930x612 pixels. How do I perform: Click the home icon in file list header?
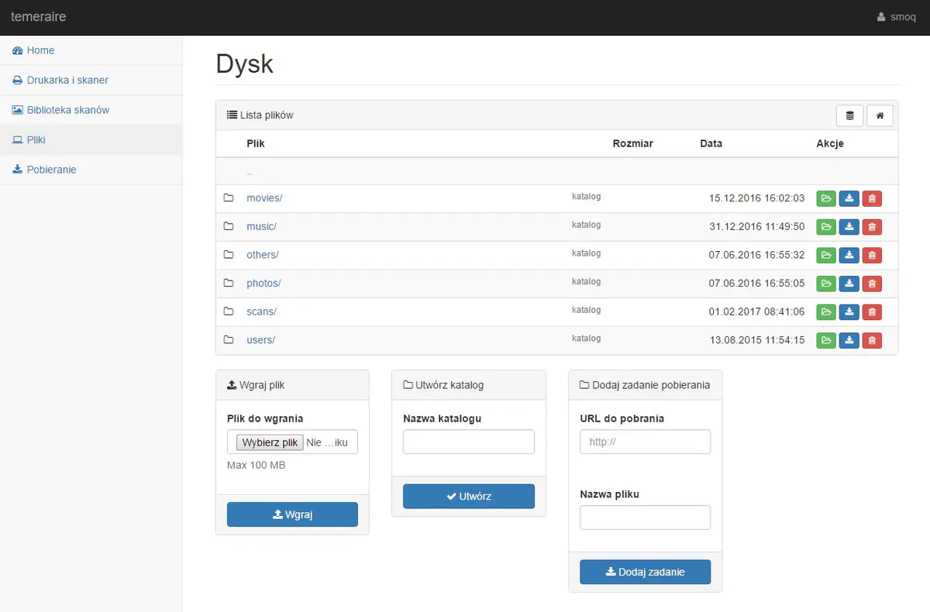(880, 115)
